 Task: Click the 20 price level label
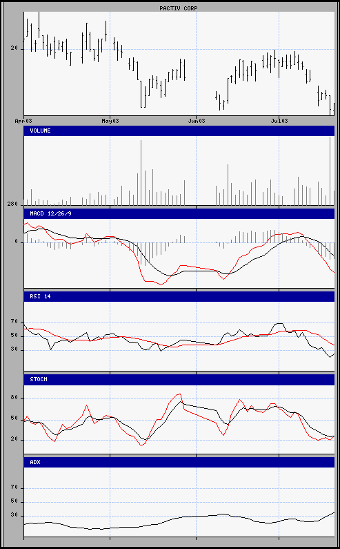[14, 48]
